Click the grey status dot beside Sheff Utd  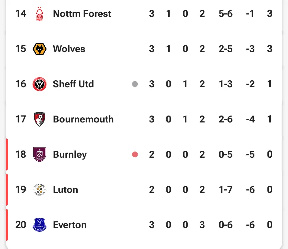pos(135,84)
